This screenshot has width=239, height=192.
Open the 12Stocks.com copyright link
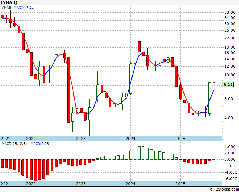click(224, 190)
